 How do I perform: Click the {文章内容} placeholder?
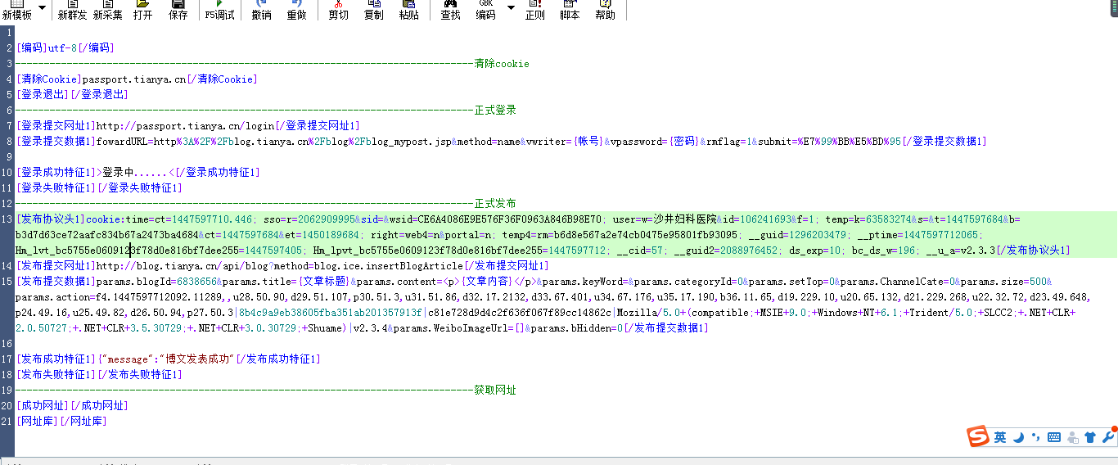point(488,282)
